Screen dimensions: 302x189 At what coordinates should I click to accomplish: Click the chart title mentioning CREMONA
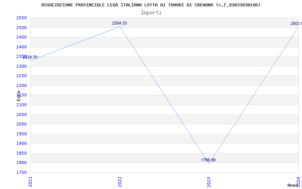[151, 5]
